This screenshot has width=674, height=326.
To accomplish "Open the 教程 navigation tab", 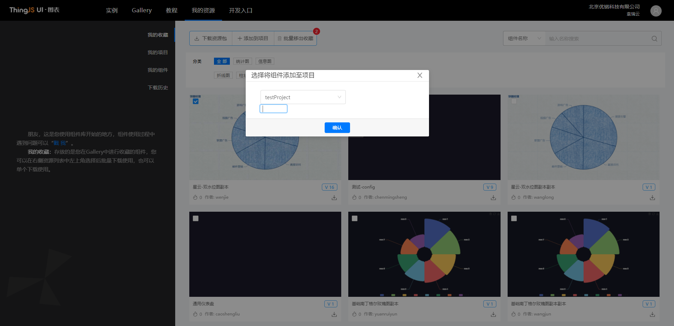I will tap(172, 11).
